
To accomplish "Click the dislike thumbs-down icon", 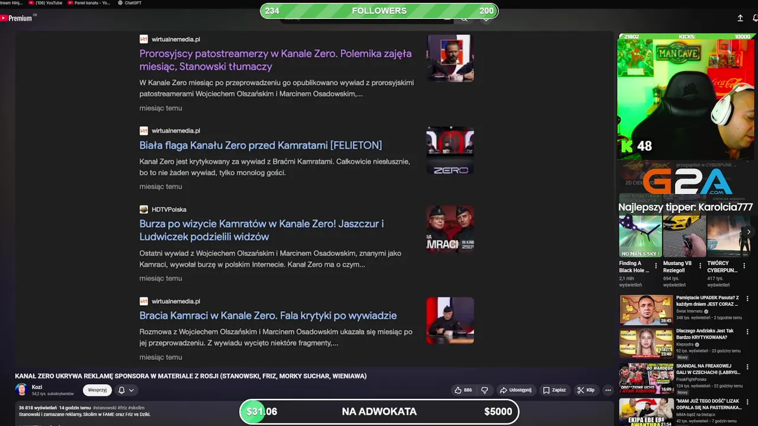I will pos(484,390).
